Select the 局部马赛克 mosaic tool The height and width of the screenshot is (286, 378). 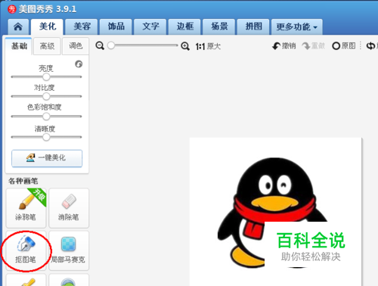tap(69, 250)
